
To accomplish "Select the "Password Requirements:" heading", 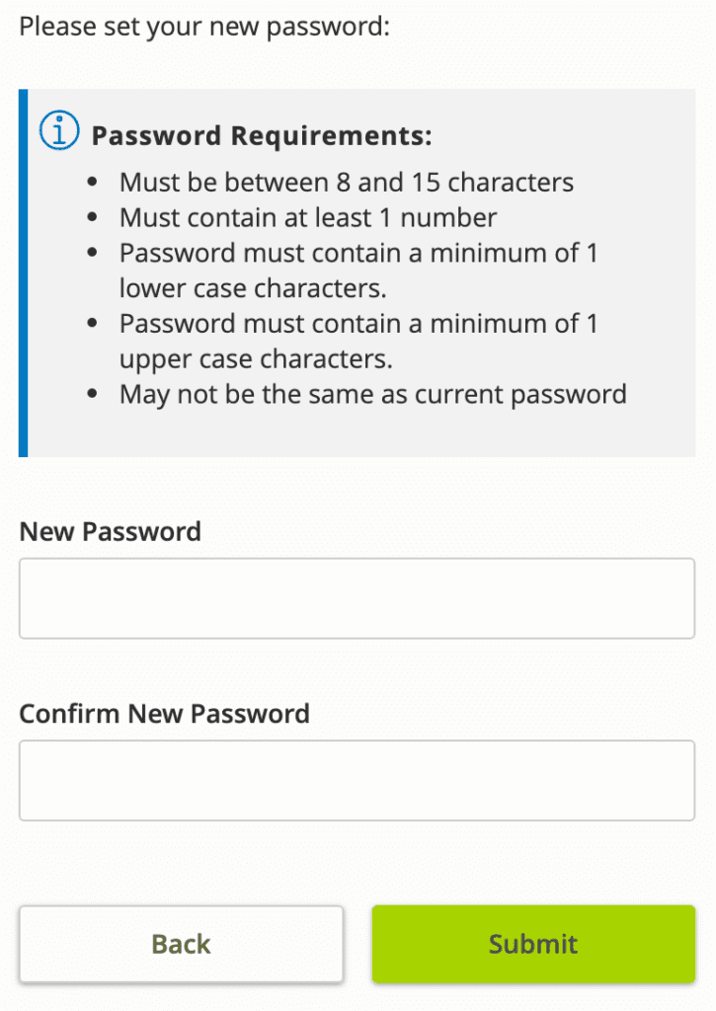I will (x=262, y=136).
